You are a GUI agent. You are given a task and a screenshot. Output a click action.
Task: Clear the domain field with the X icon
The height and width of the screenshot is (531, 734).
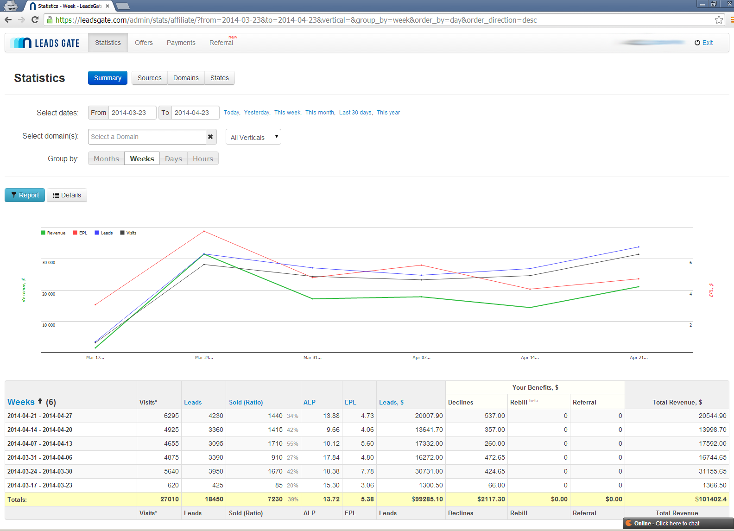click(x=210, y=137)
